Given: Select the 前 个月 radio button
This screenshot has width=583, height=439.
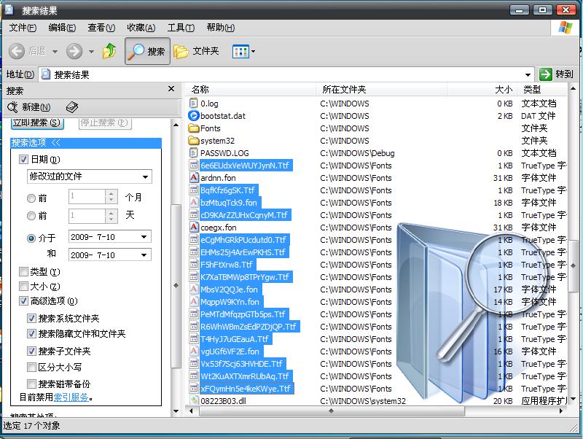Looking at the screenshot, I should click(x=31, y=198).
